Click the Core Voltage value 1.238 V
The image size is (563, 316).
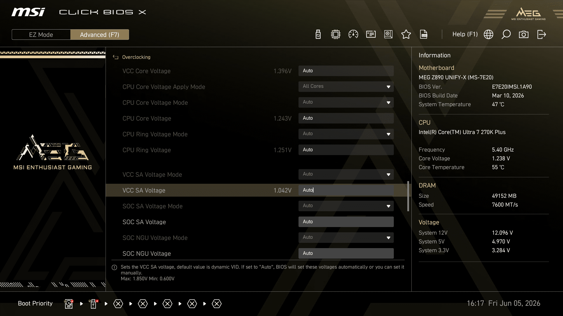coord(501,159)
